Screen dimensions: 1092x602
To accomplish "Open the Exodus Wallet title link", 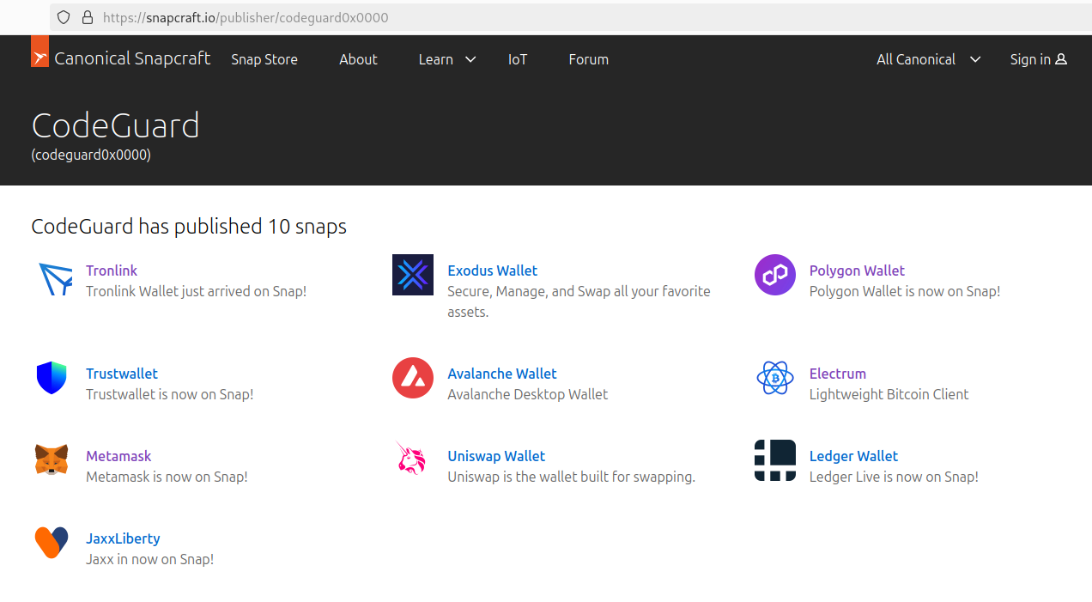I will tap(492, 271).
